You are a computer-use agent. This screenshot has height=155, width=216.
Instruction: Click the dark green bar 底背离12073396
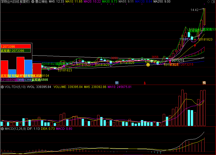pos(16,51)
